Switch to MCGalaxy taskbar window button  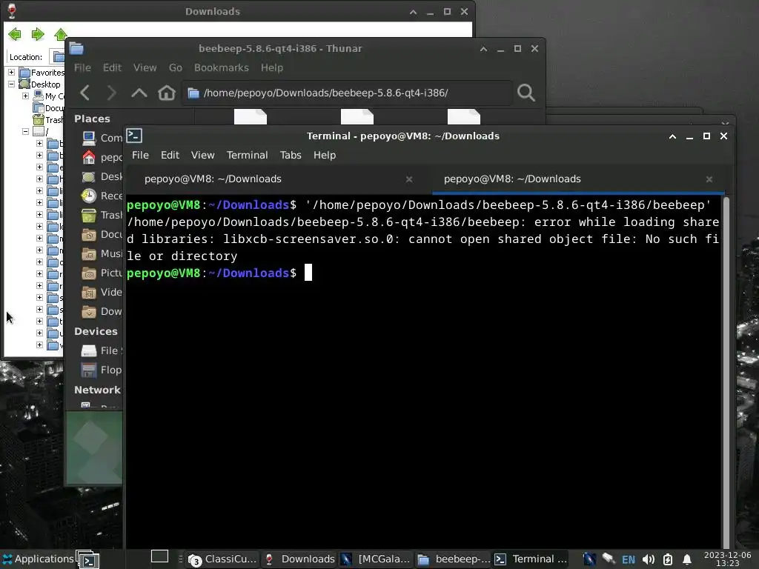point(377,559)
